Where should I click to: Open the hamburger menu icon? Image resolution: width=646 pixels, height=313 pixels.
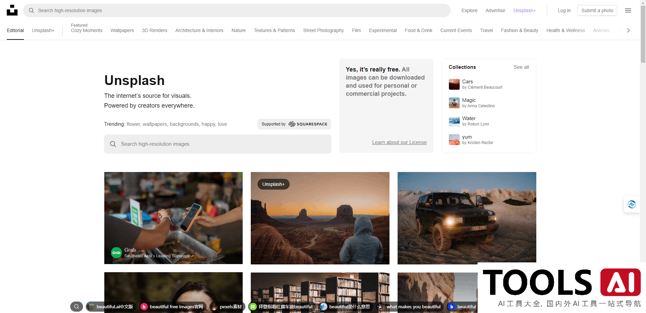[628, 10]
